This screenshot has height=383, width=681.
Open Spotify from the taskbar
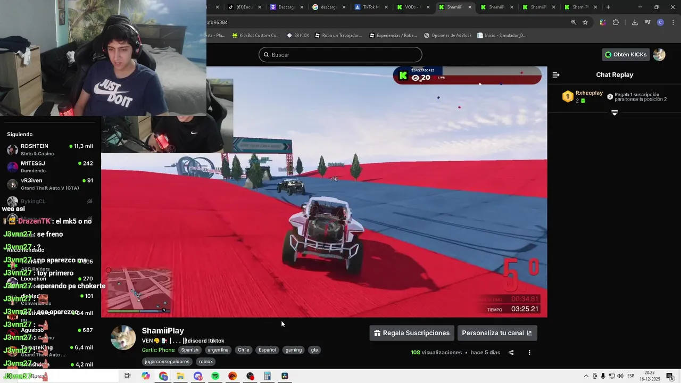pos(215,376)
